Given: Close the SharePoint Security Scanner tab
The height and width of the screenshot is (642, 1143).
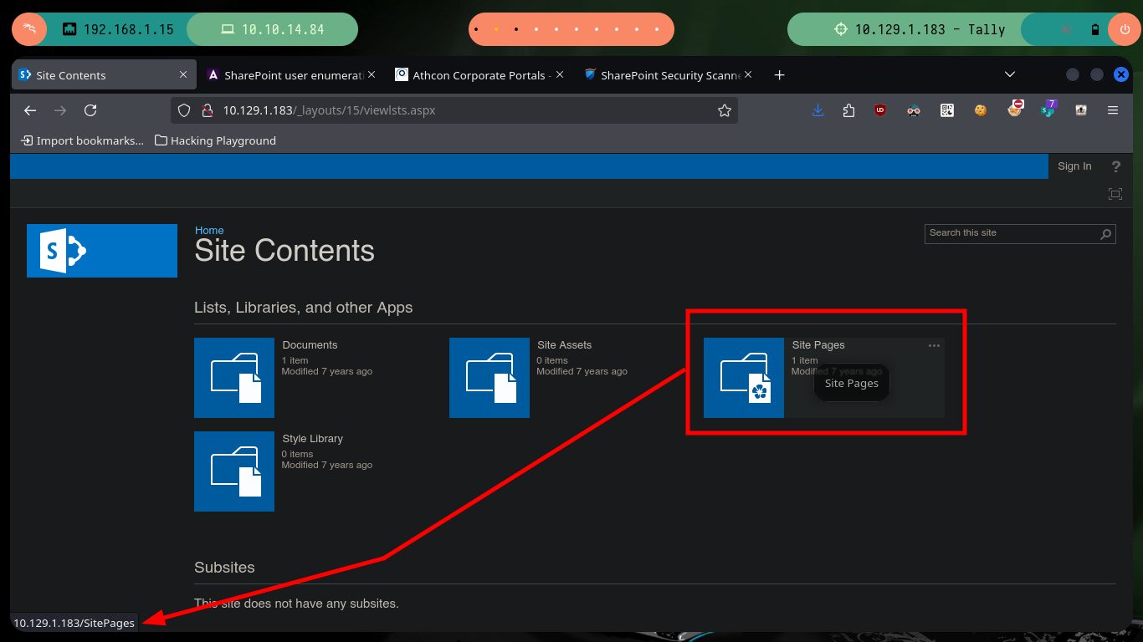Looking at the screenshot, I should (x=748, y=74).
